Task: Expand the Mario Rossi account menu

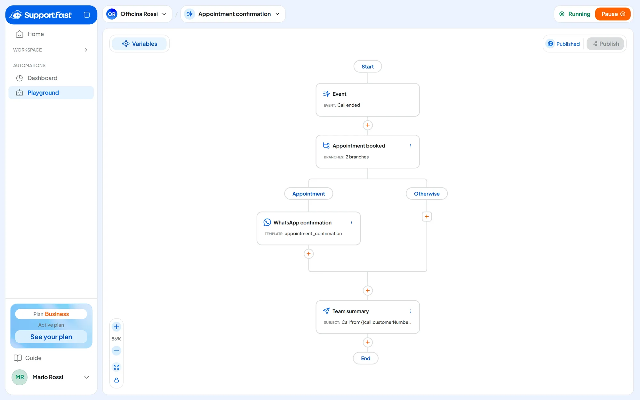Action: click(x=87, y=377)
